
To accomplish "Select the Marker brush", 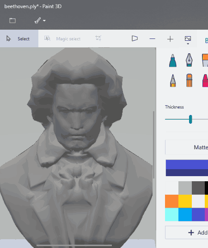I will click(x=173, y=60).
